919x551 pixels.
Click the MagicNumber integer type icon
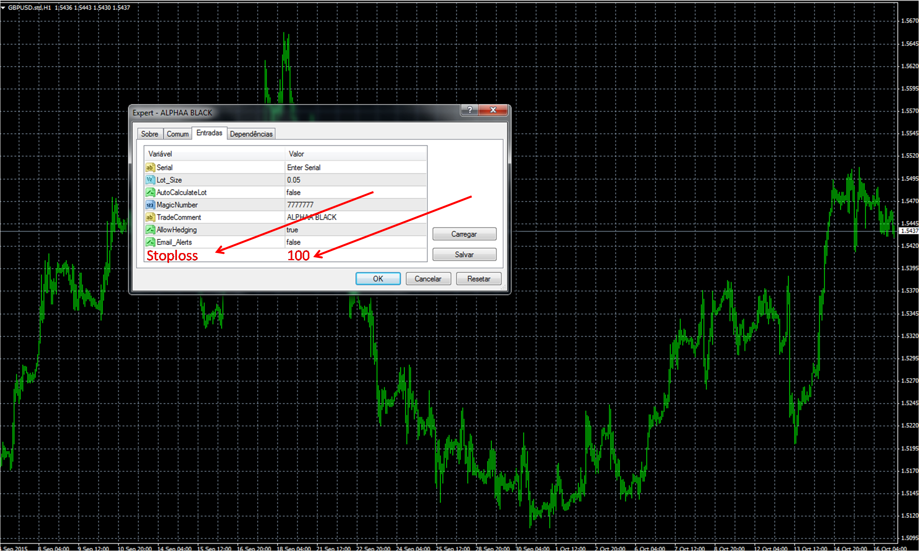coord(150,205)
